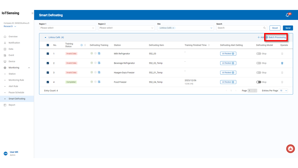Viewport: 298px width, 168px height.
Task: Start defrosting training for Milk Refrigerator
Action: point(92,54)
